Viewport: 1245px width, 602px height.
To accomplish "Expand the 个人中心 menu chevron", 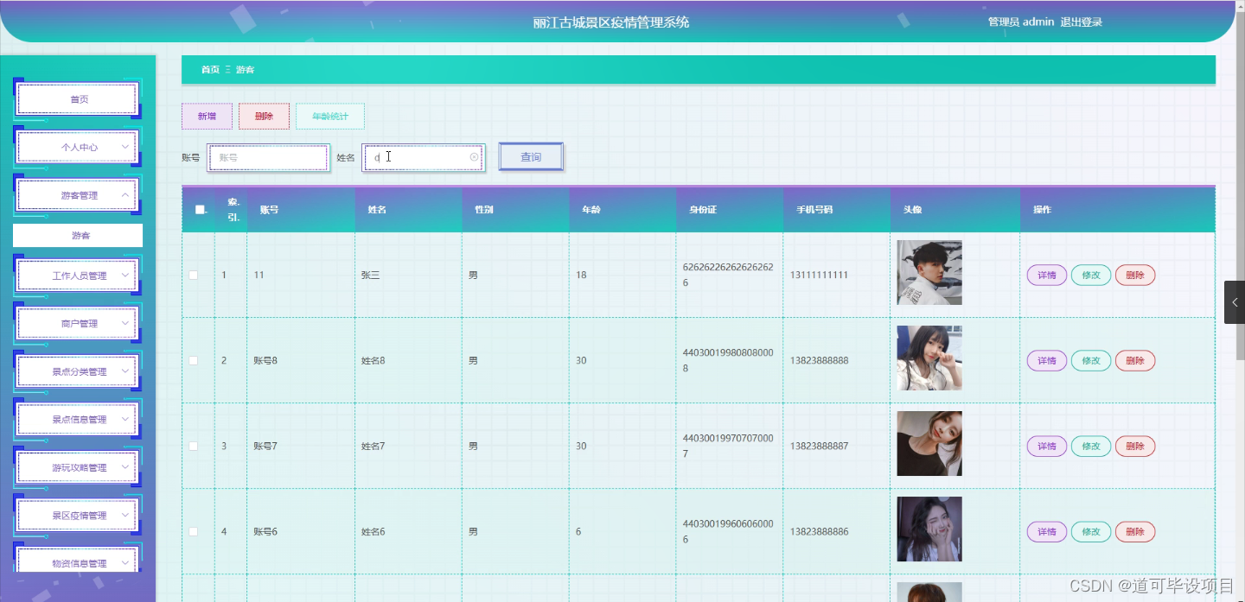I will [x=125, y=147].
